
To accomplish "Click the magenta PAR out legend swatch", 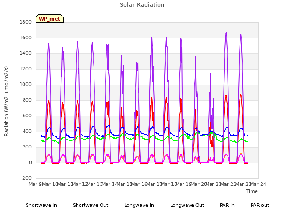I will pyautogui.click(x=244, y=206).
